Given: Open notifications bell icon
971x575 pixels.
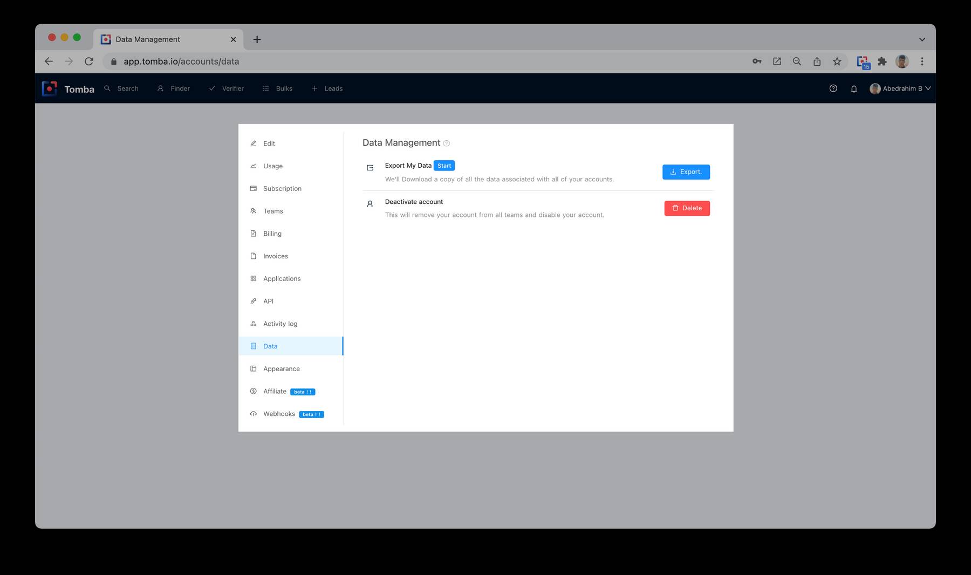Looking at the screenshot, I should point(854,88).
